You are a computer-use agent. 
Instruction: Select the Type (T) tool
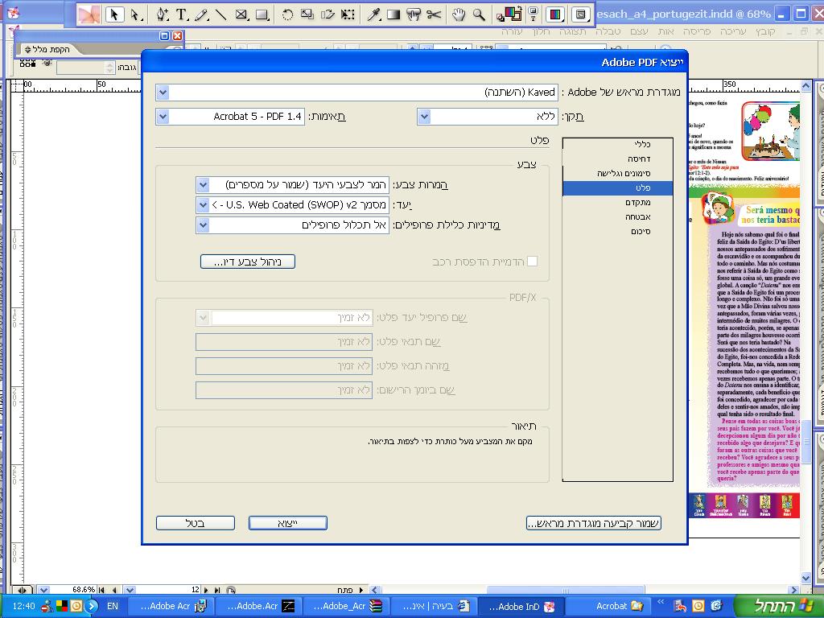182,14
